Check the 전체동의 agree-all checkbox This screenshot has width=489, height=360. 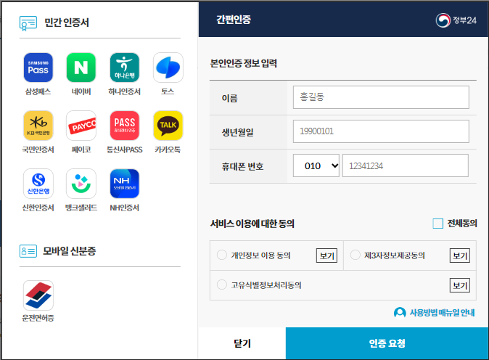pyautogui.click(x=438, y=224)
